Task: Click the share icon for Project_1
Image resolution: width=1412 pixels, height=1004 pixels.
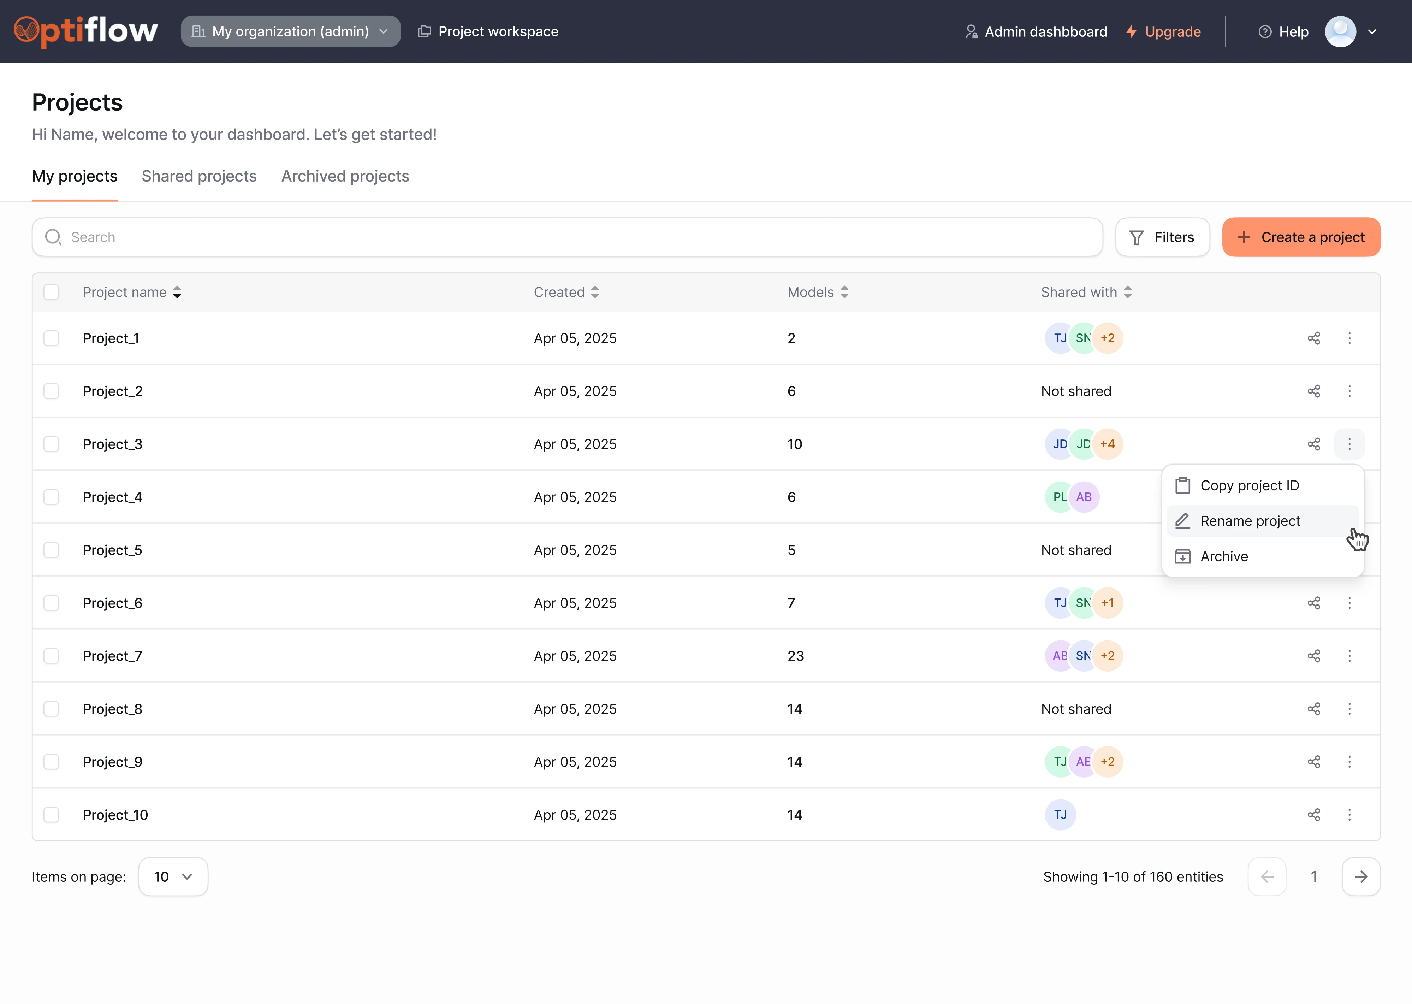Action: coord(1314,338)
